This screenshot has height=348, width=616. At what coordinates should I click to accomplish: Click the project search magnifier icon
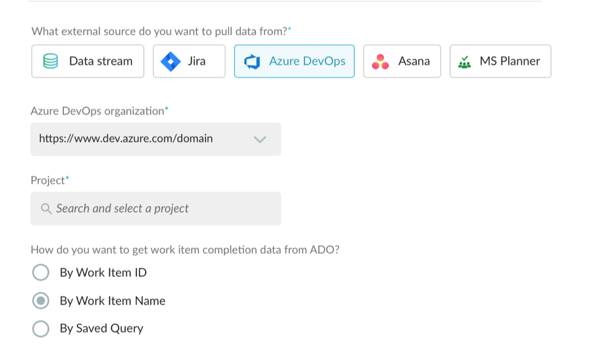tap(46, 209)
